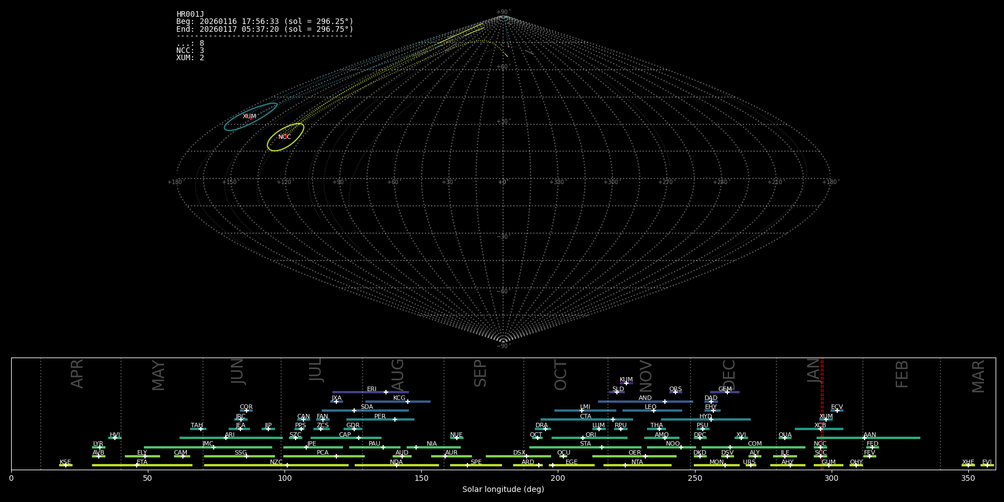The width and height of the screenshot is (1004, 502).
Task: Click the KUM shower label
Action: click(626, 379)
